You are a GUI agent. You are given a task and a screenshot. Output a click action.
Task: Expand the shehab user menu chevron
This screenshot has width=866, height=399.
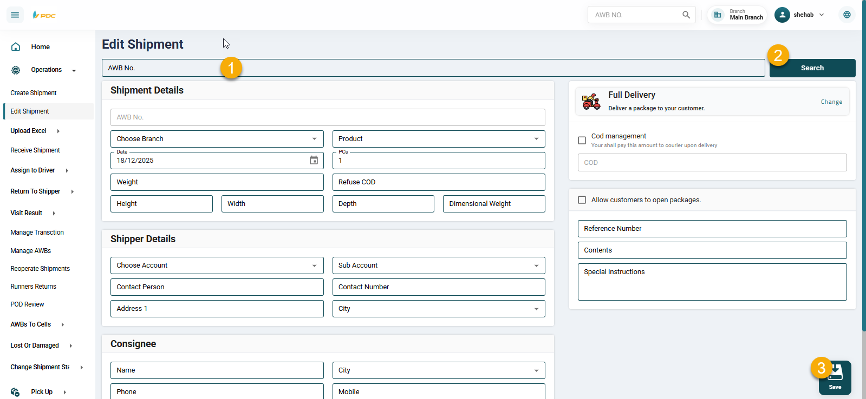822,15
